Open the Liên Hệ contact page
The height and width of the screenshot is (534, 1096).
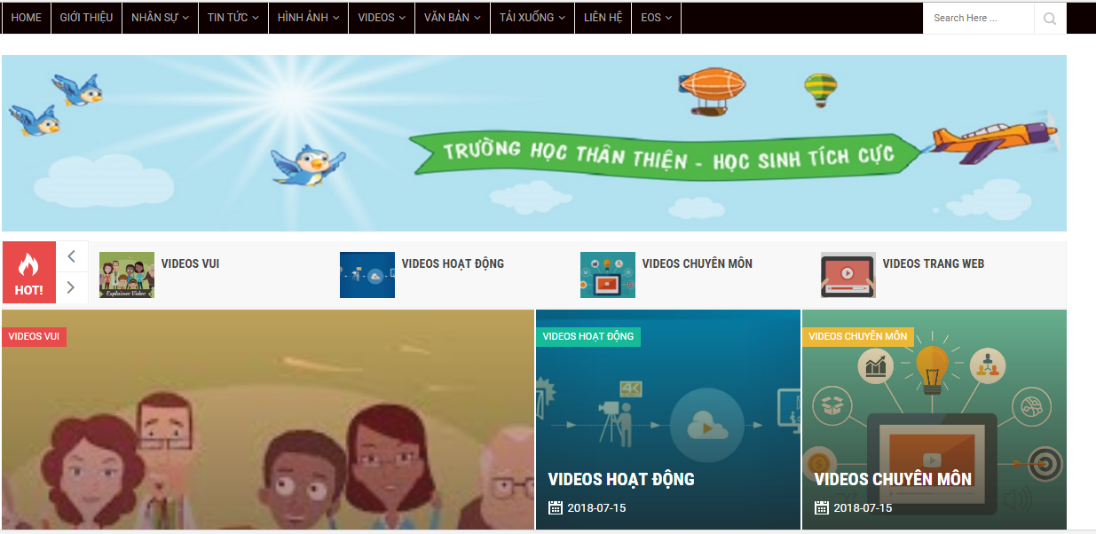[x=603, y=18]
